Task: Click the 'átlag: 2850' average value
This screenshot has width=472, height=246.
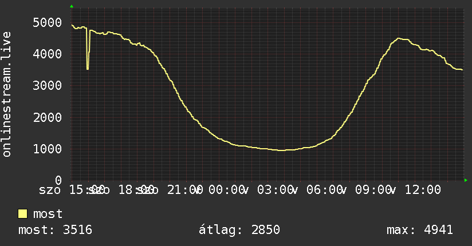Action: coord(239,230)
